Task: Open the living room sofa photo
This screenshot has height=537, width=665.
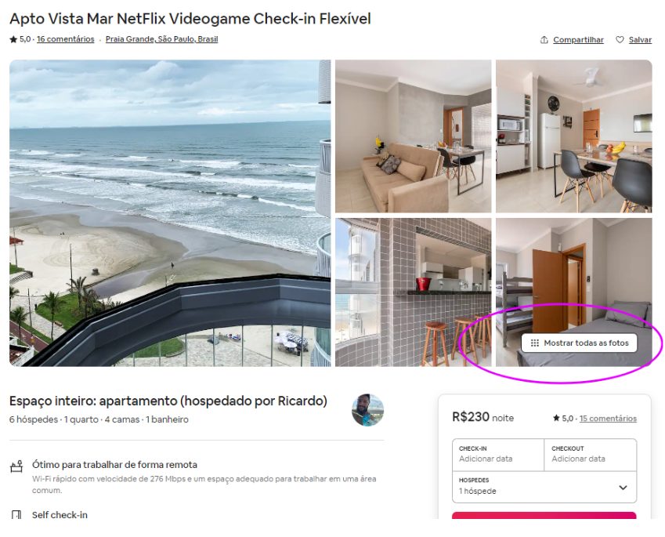Action: 413,136
